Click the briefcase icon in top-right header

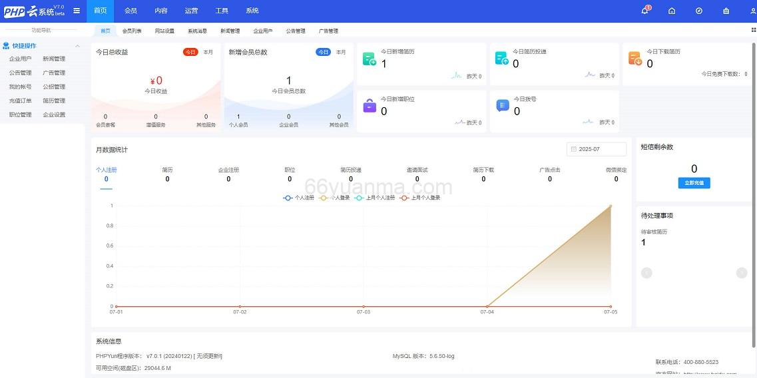726,11
